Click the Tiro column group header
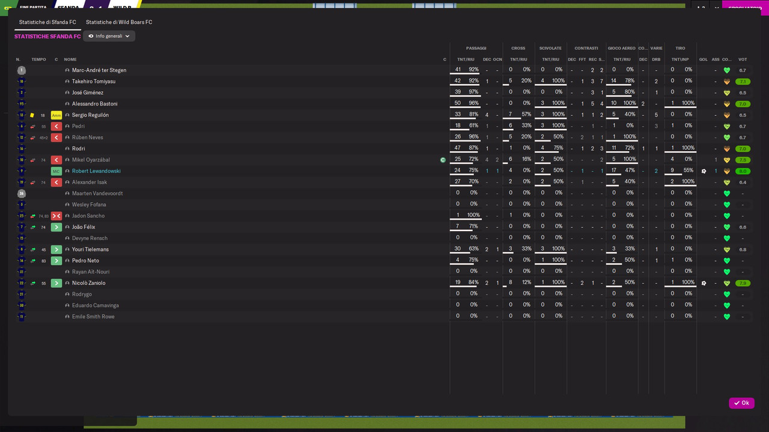Viewport: 769px width, 432px height. [x=680, y=48]
